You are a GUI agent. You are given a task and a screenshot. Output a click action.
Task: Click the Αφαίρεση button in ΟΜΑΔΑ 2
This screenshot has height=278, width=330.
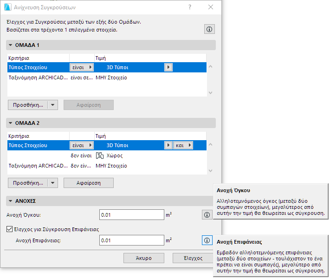pos(88,183)
